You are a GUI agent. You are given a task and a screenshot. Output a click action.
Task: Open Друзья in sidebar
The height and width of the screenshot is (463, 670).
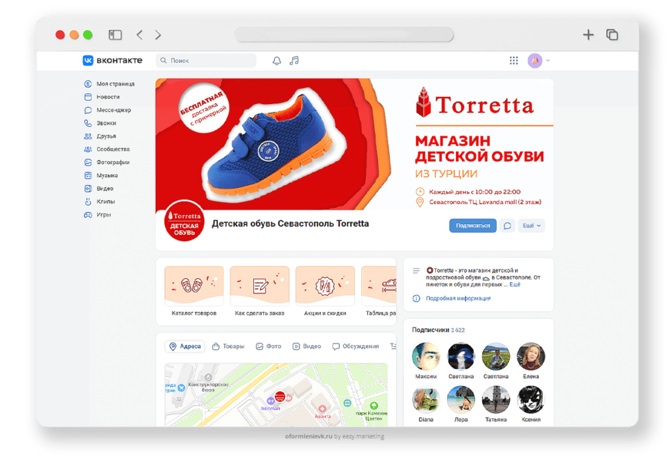tap(100, 136)
